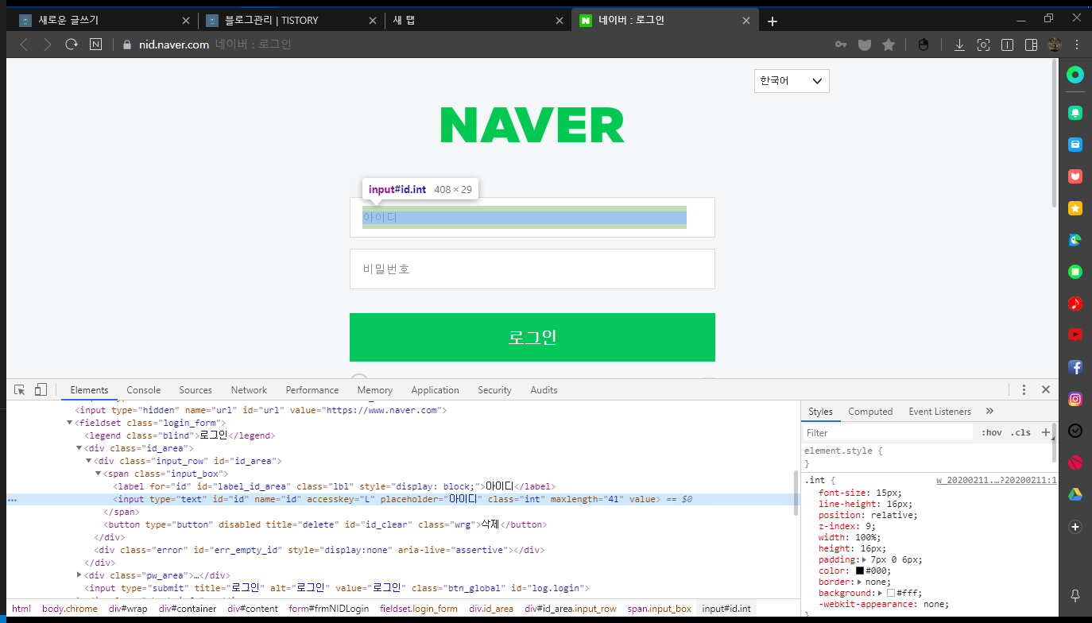Select form#frmNIDLogin in the breadcrumb
This screenshot has height=623, width=1092.
(x=329, y=609)
